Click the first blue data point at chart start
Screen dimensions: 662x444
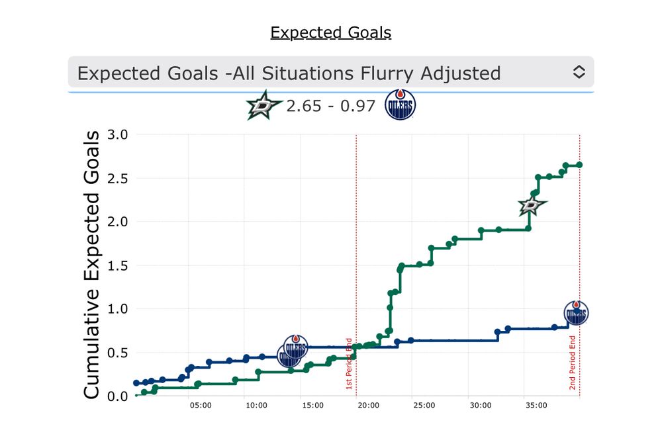(x=136, y=382)
